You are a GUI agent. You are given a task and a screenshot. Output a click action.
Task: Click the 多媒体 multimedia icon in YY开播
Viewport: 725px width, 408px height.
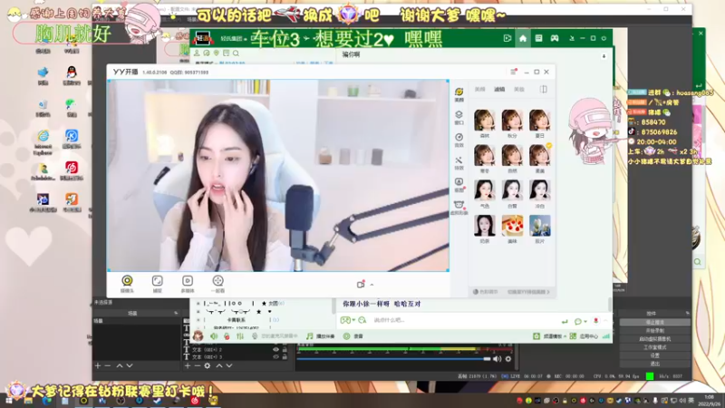pos(188,281)
